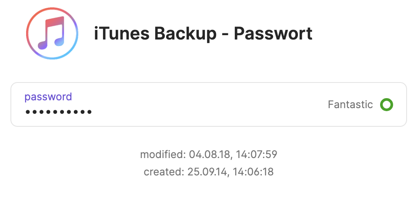Click the green password strength circle
The height and width of the screenshot is (198, 414).
click(x=386, y=105)
